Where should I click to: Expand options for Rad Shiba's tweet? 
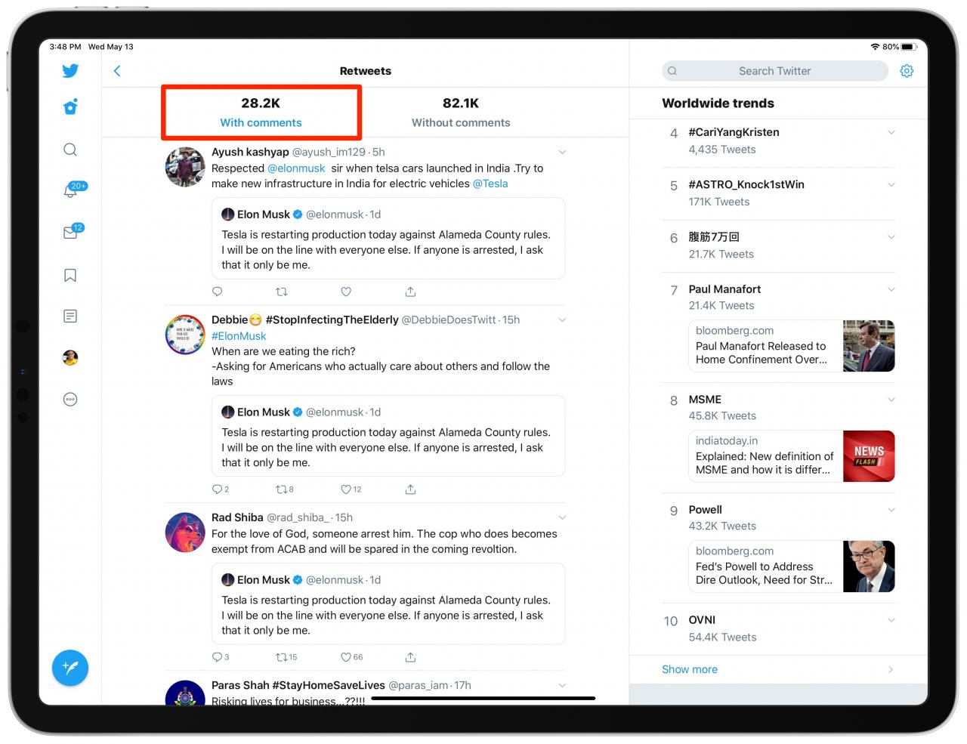(562, 518)
